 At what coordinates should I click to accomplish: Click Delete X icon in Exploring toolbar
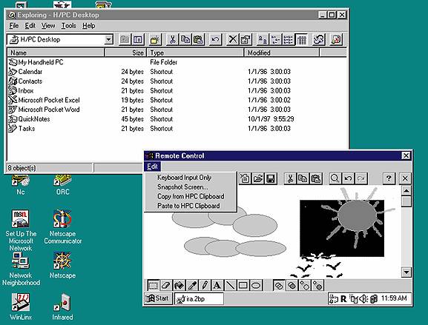[233, 39]
